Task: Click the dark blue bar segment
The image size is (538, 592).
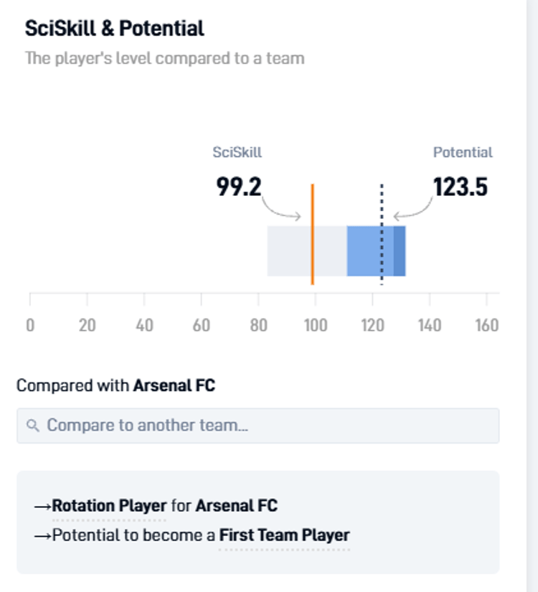Action: pyautogui.click(x=400, y=251)
